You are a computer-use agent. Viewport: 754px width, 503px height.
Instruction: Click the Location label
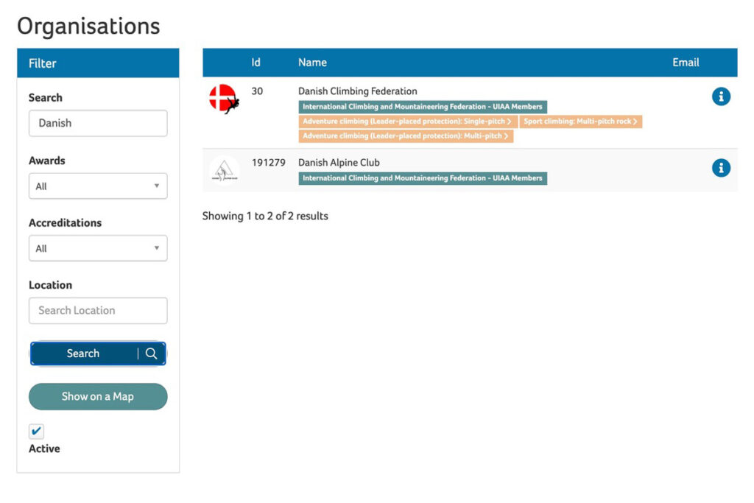(x=51, y=285)
